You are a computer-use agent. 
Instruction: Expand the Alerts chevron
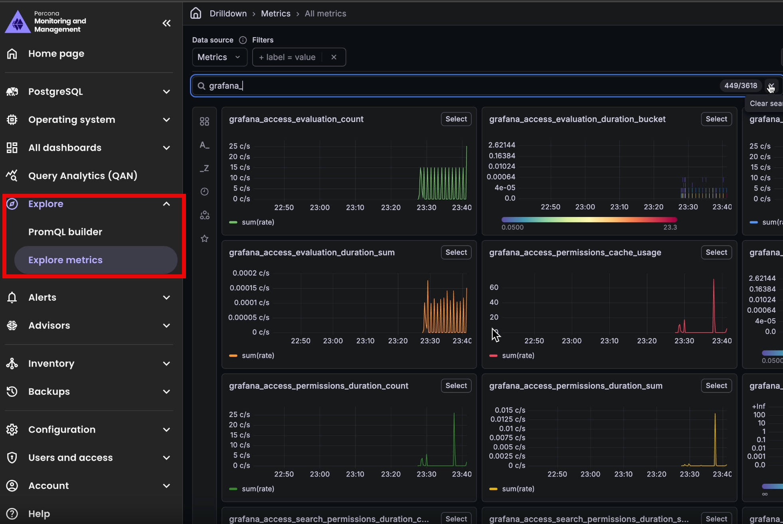click(166, 297)
